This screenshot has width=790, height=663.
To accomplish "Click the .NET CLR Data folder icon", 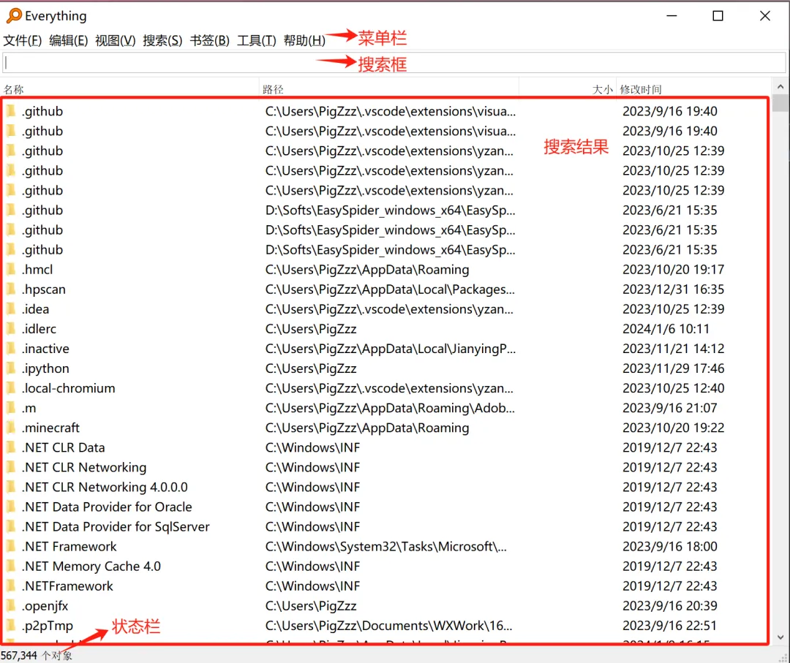I will (x=11, y=447).
